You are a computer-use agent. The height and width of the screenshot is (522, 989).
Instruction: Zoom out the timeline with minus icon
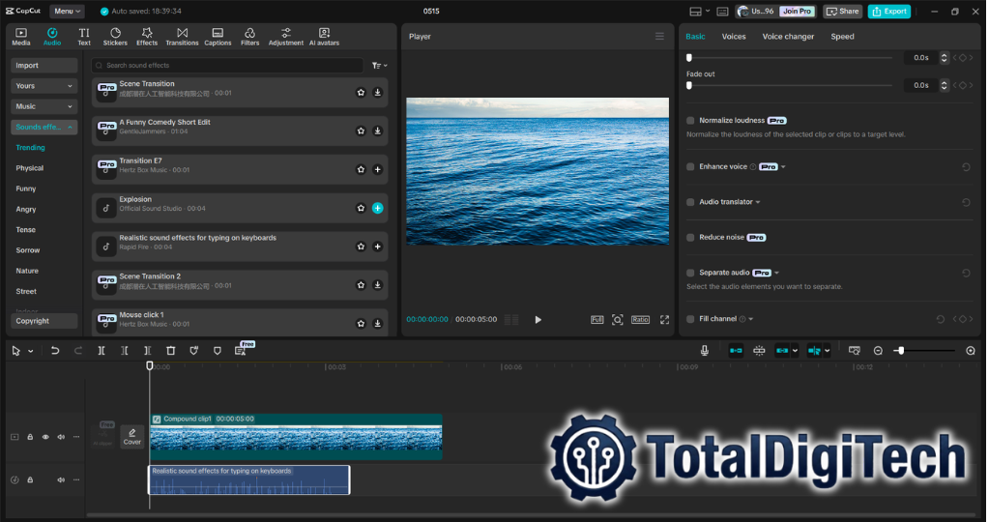pos(878,351)
